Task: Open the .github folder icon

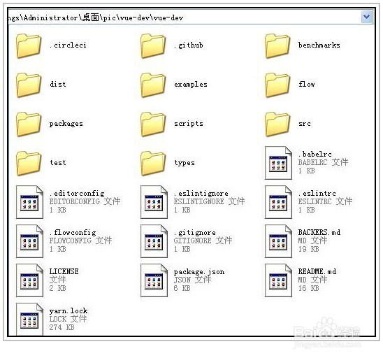Action: coord(153,46)
